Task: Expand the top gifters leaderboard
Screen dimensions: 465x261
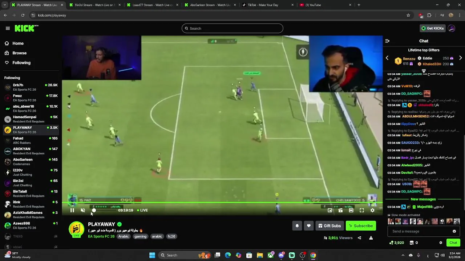Action: pos(424,71)
